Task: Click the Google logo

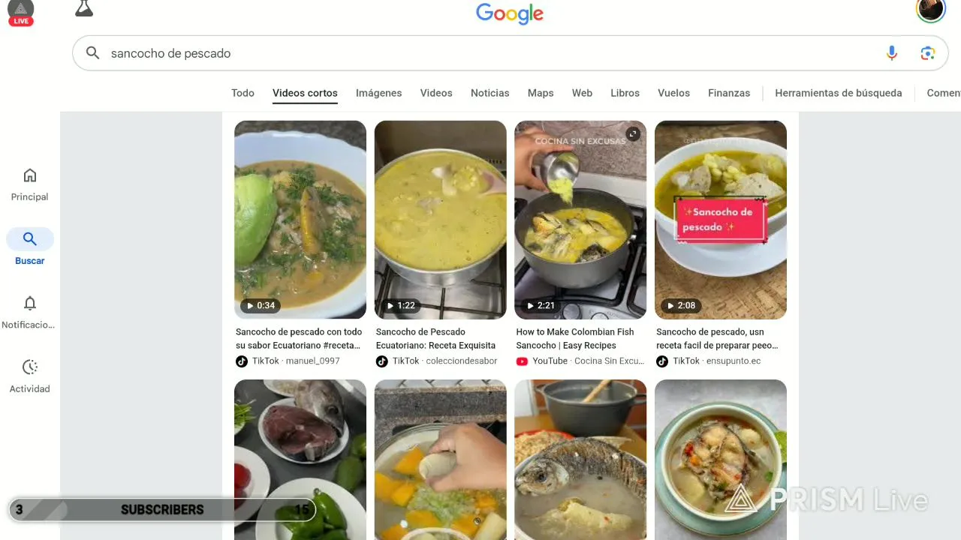Action: tap(510, 13)
